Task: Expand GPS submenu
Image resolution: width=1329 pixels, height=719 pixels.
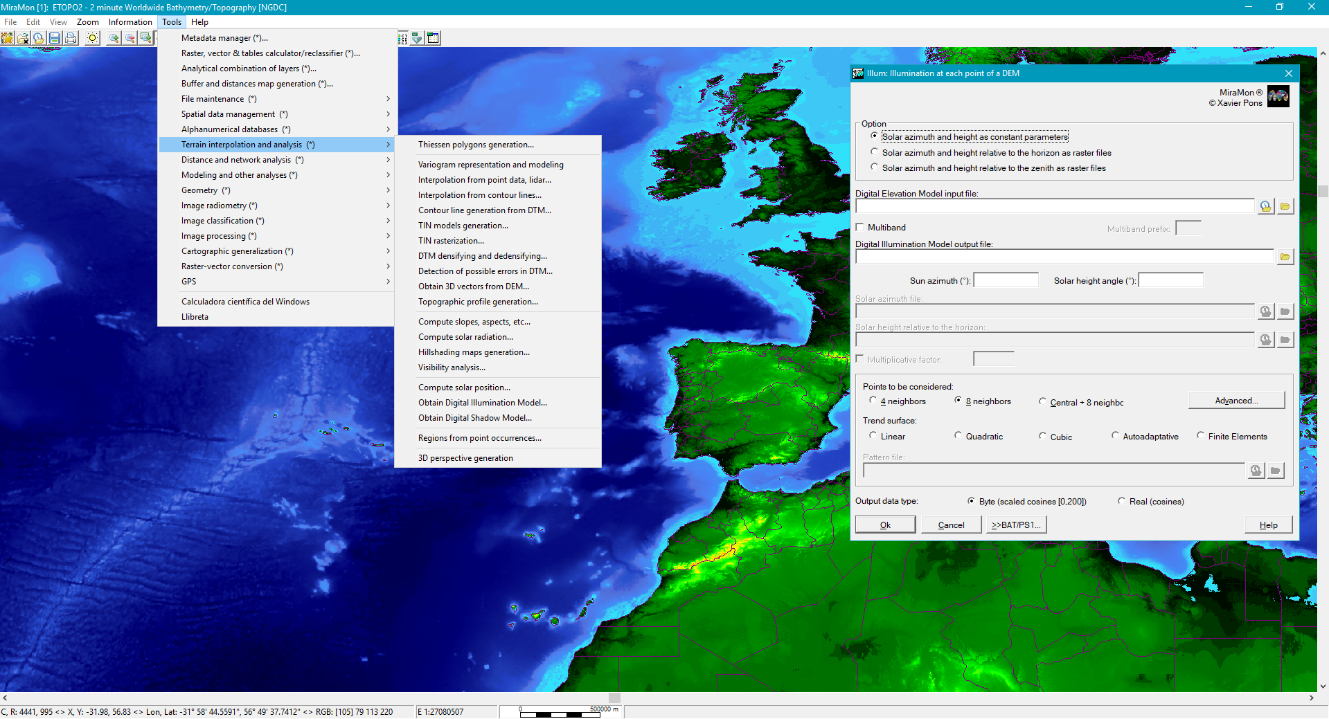Action: [x=277, y=282]
